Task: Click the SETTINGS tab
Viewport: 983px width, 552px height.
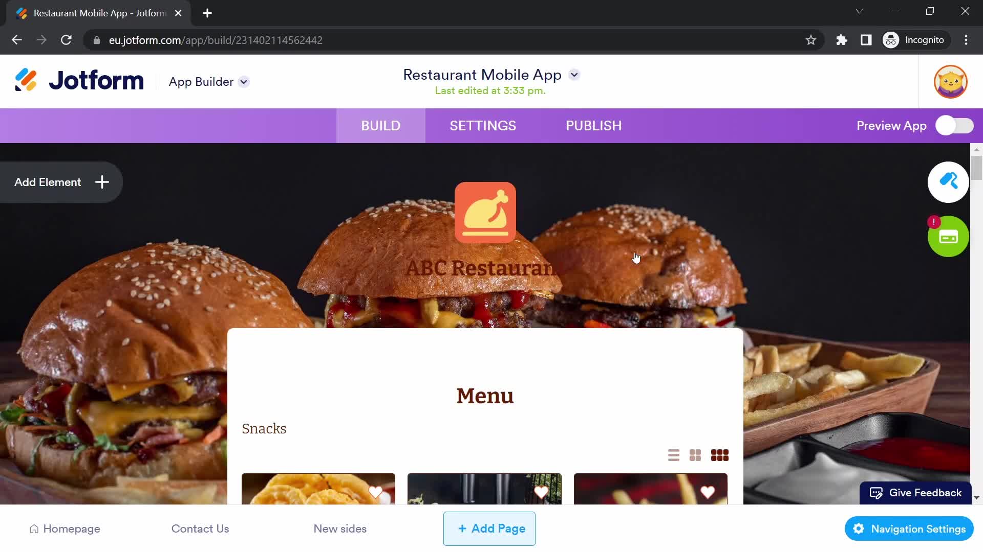Action: coord(483,126)
